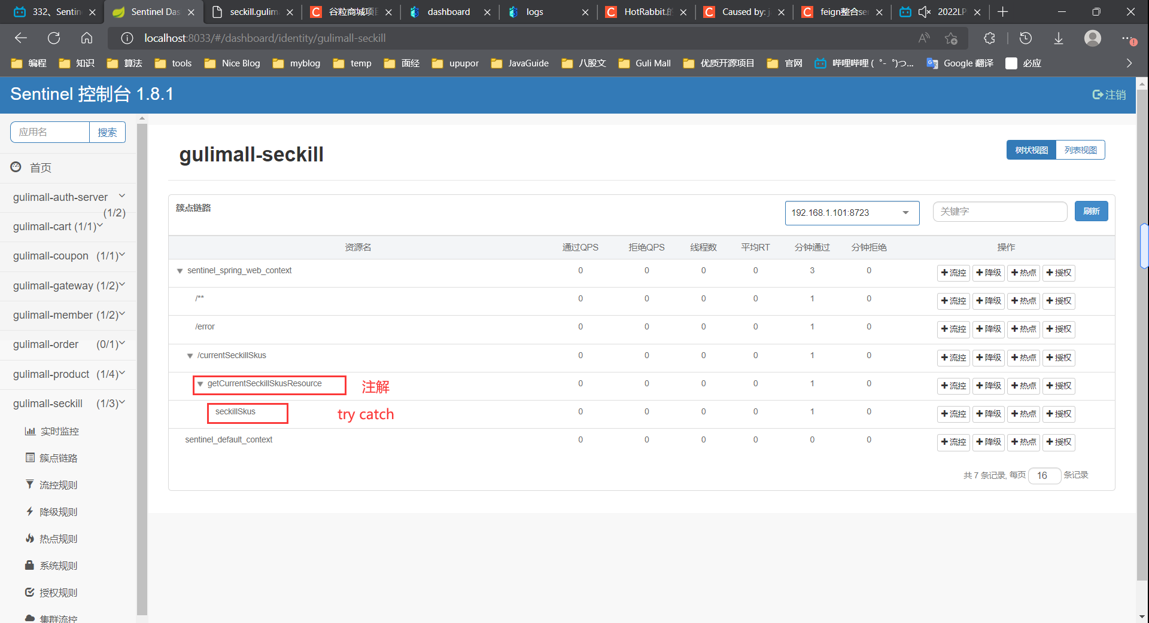This screenshot has height=623, width=1149.
Task: Open the Guli Mall bookmark folder
Action: (x=645, y=63)
